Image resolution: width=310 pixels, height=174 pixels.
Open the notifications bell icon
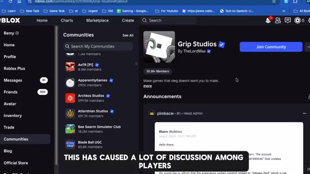pos(268,20)
